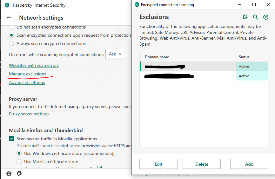
Task: Click the export exclusions icon
Action: point(245,17)
